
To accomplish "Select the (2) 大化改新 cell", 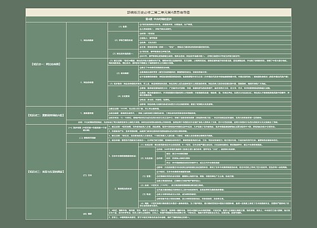I will 147,158.
